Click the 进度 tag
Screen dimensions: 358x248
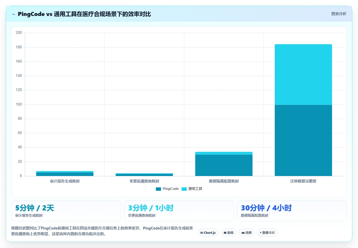(x=246, y=233)
